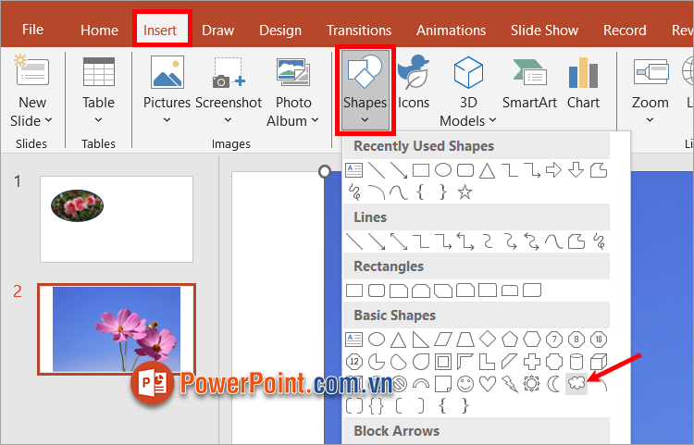The image size is (694, 445).
Task: Expand the Pictures dropdown menu
Action: pyautogui.click(x=167, y=119)
